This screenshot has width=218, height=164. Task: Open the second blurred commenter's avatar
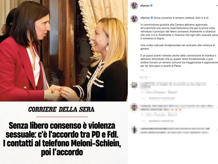(134, 107)
